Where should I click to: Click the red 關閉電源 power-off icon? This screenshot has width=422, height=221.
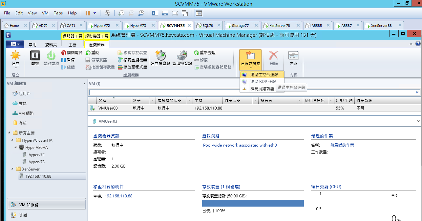(64, 53)
